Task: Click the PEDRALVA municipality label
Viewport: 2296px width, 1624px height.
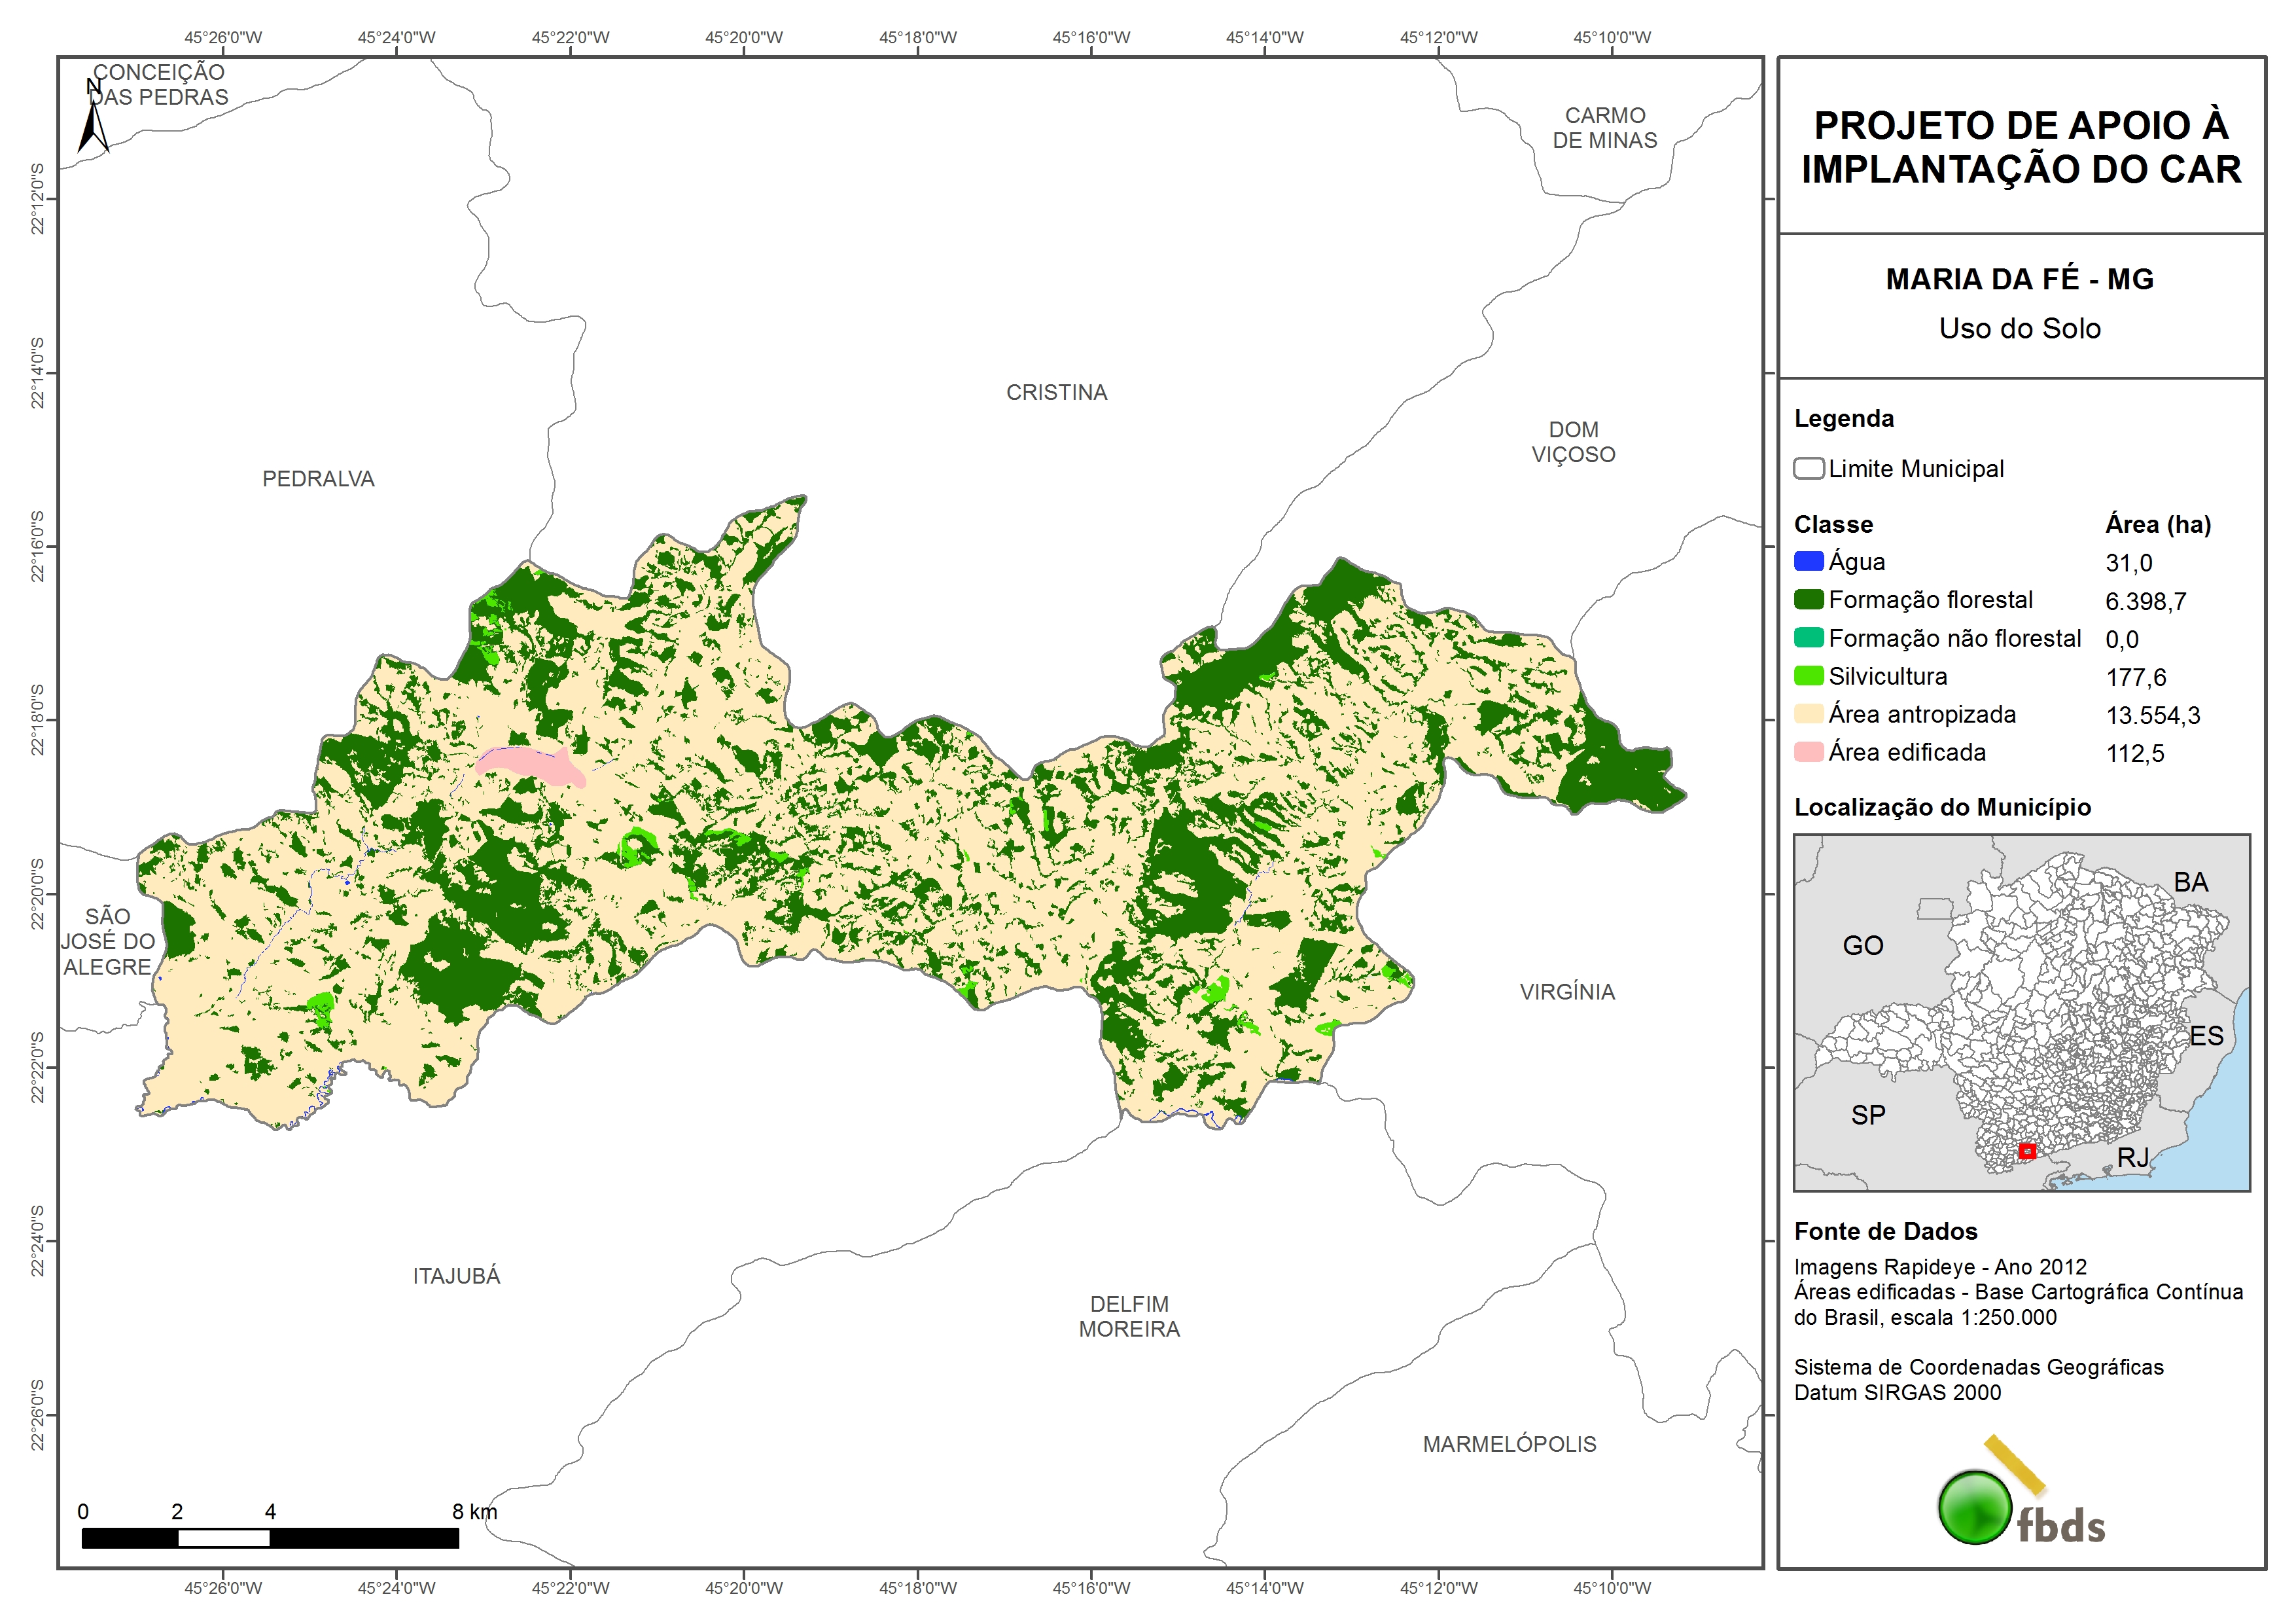Action: pos(318,478)
